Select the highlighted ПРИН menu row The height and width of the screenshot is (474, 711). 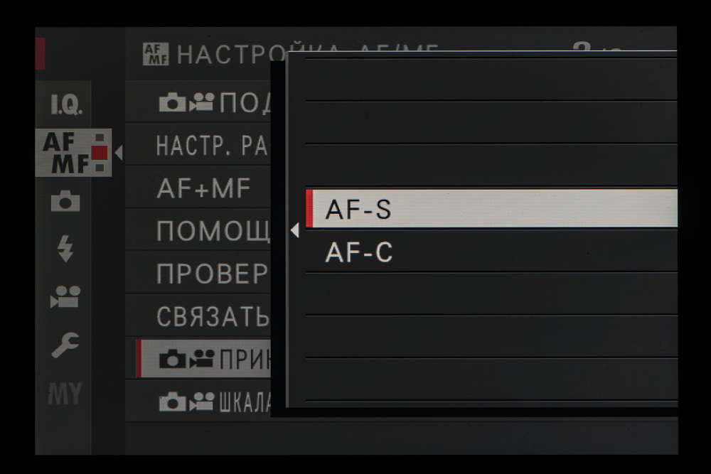203,358
